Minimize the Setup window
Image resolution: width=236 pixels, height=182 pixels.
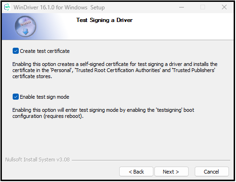tap(182, 7)
